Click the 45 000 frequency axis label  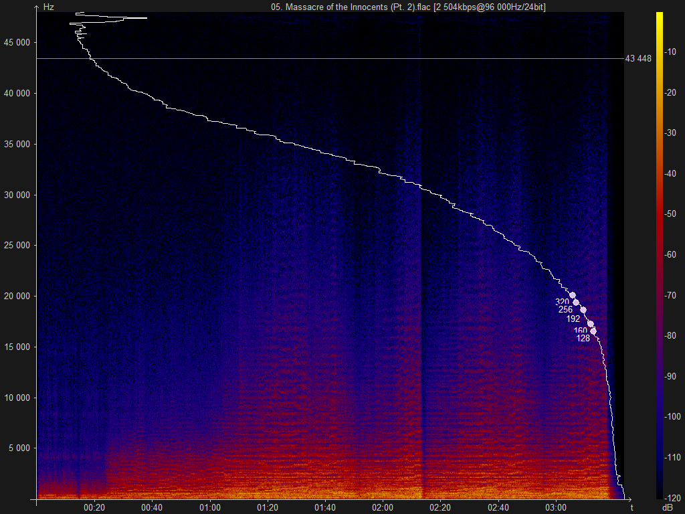coord(17,42)
